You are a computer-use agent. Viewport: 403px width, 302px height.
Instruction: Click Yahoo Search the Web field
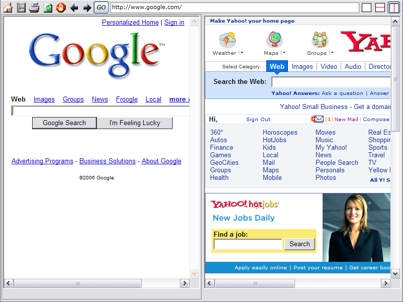click(331, 82)
